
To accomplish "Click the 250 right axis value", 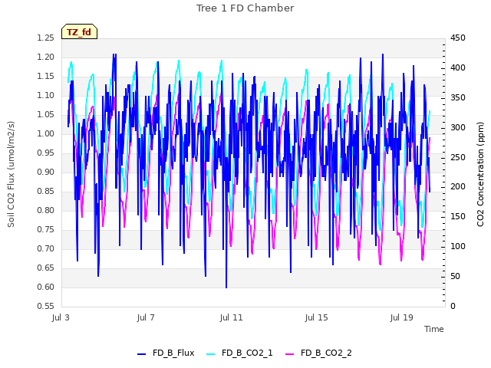I will pos(458,157).
